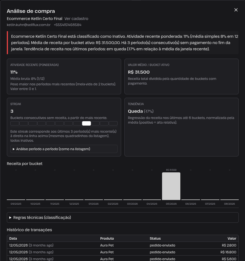Image resolution: width=245 pixels, height=261 pixels.
Task: Click the phone number +5554151456584
Action: (68, 25)
